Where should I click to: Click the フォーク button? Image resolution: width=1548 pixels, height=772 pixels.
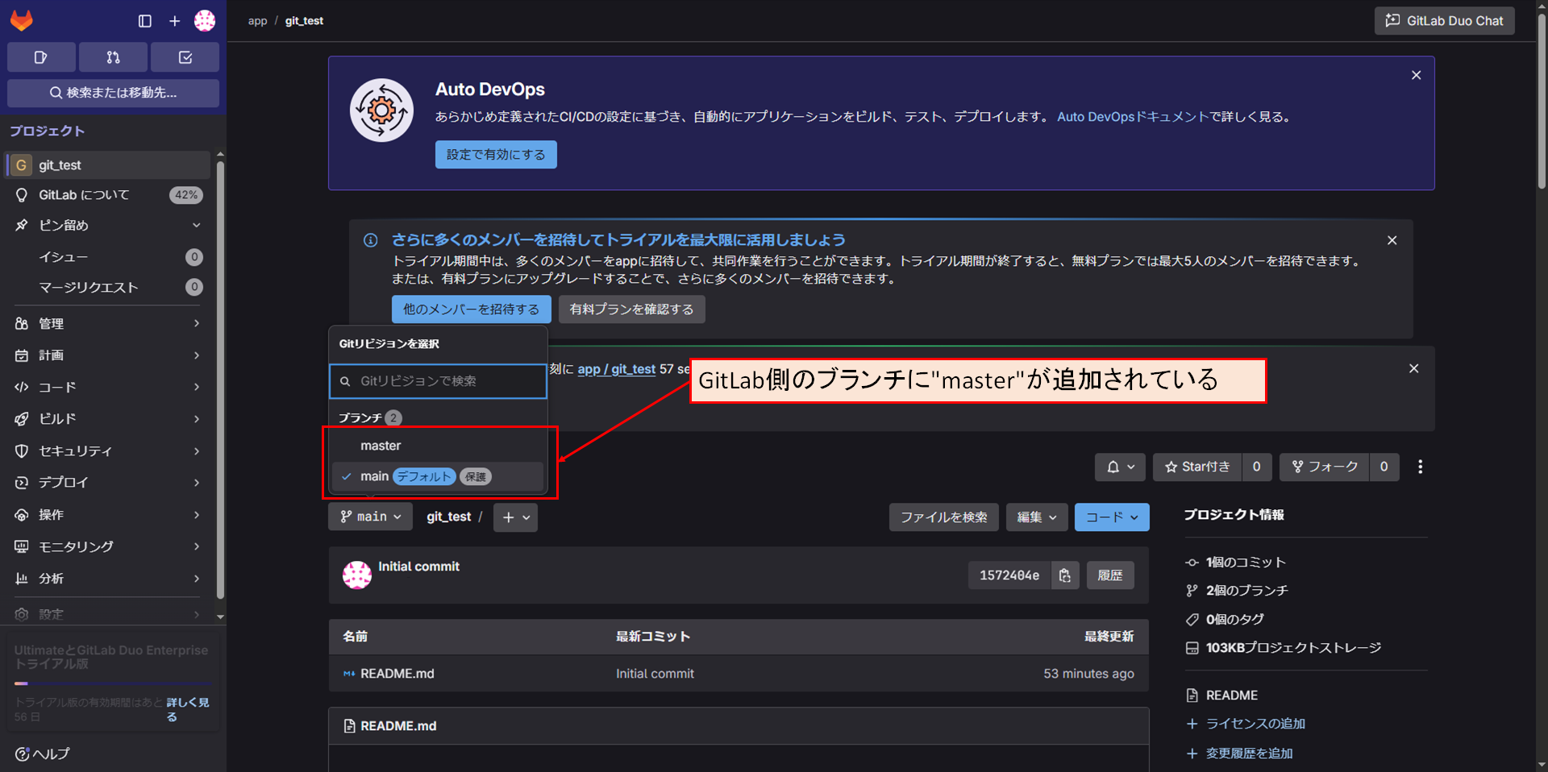coord(1325,467)
